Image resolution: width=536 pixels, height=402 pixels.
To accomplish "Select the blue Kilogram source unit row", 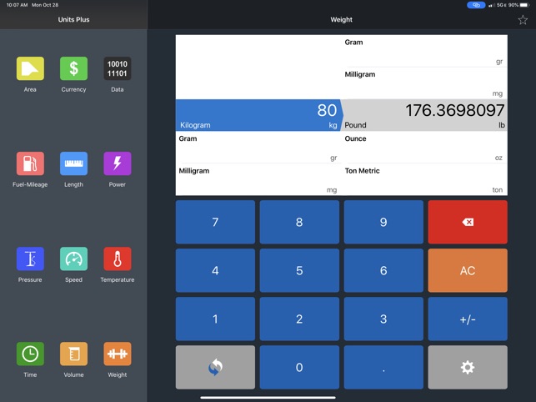I will point(258,115).
